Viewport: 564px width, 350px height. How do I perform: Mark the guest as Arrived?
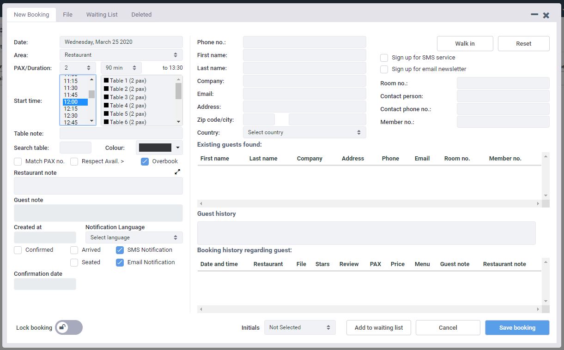74,249
